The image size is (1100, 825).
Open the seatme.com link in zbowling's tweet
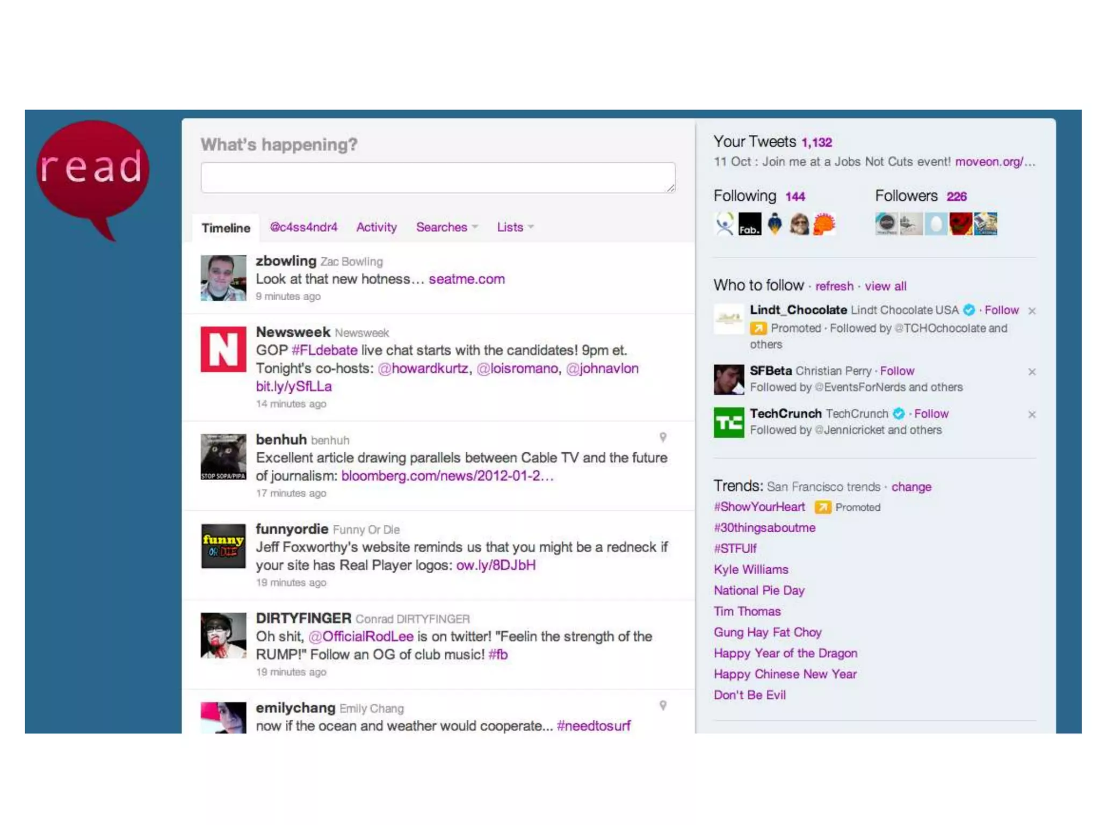pos(466,279)
